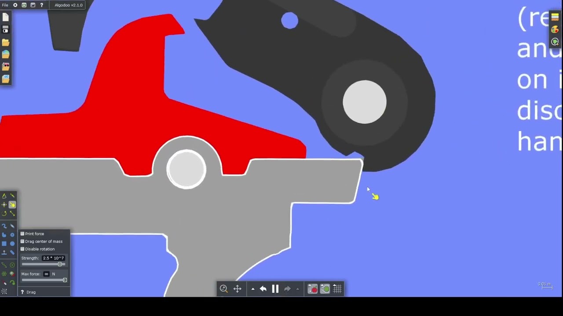Select the Drag hand tool
The image size is (563, 316).
pos(12,205)
